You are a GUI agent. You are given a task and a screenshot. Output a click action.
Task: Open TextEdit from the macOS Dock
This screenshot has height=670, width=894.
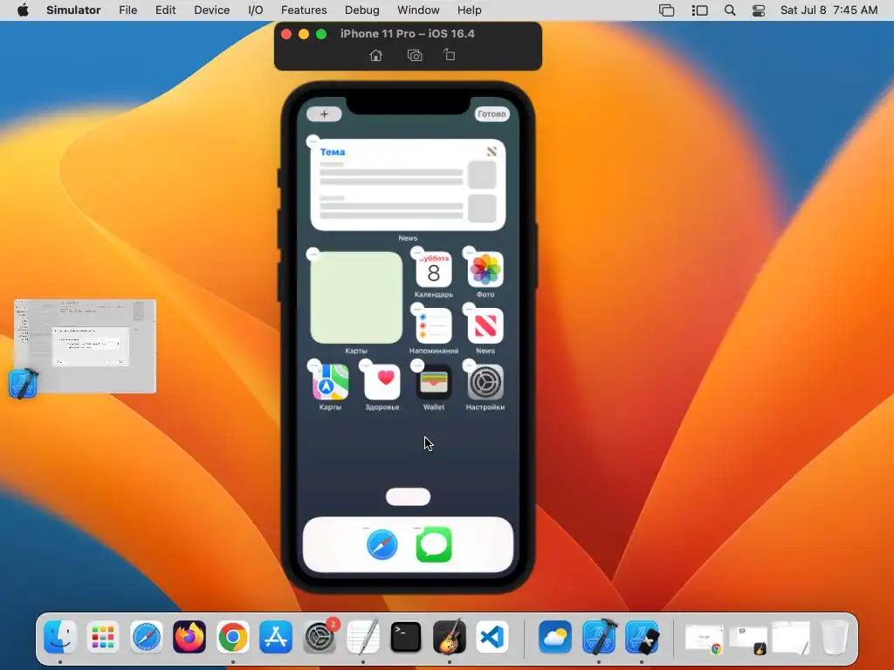[x=362, y=636]
